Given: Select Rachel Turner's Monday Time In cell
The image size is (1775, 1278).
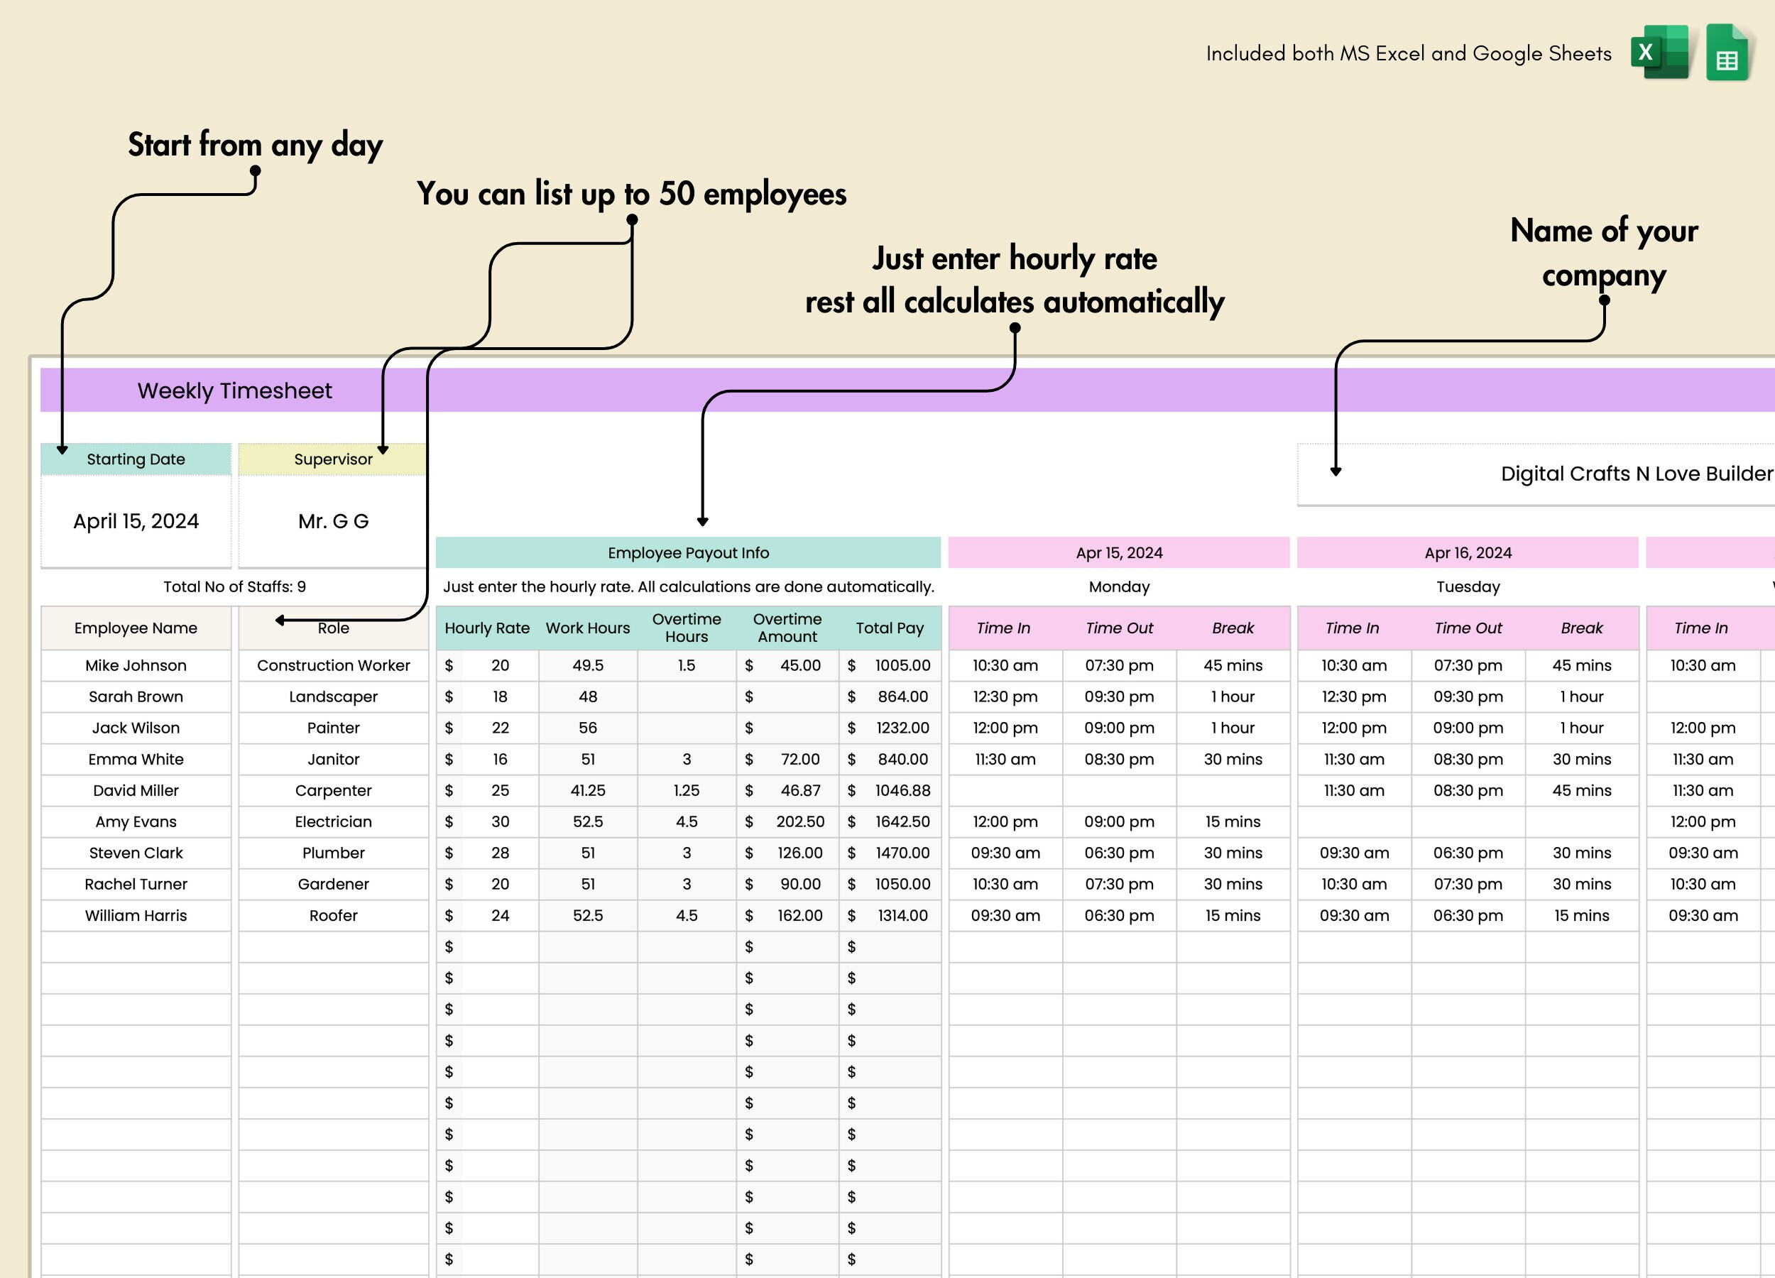Looking at the screenshot, I should 1004,883.
